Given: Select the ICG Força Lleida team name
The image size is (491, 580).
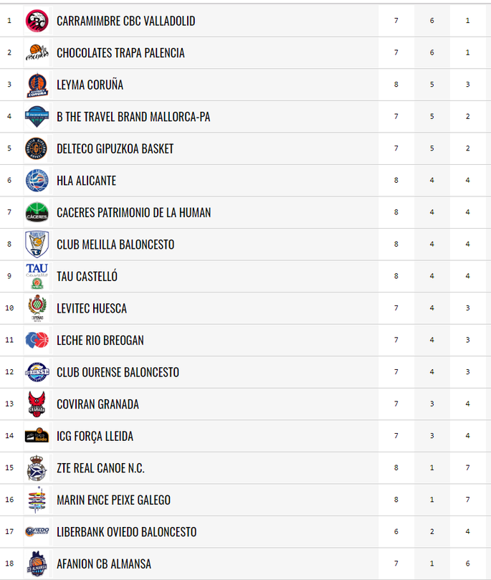Looking at the screenshot, I should tap(95, 437).
